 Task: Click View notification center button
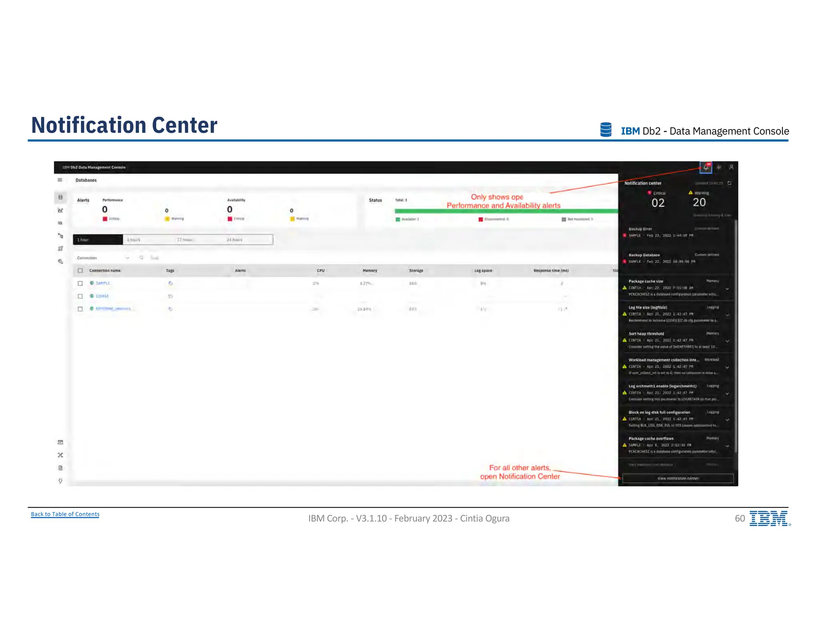[x=678, y=478]
